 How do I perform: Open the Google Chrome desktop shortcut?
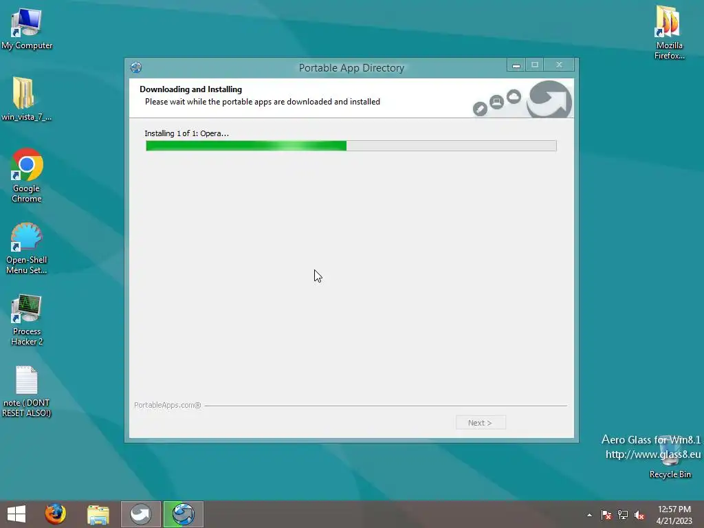[27, 175]
